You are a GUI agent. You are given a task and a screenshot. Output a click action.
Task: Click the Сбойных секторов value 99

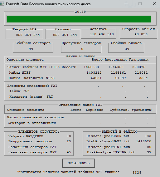[31, 49]
